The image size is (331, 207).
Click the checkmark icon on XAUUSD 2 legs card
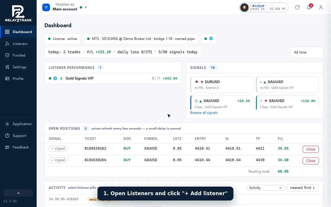[x=261, y=101]
